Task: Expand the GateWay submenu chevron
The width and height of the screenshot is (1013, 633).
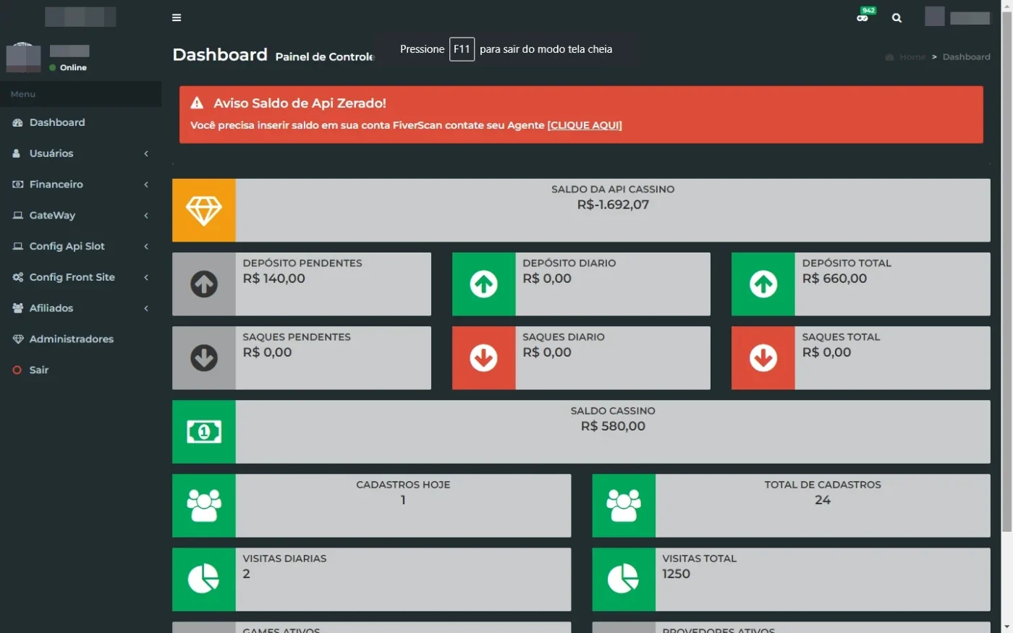Action: pyautogui.click(x=146, y=216)
